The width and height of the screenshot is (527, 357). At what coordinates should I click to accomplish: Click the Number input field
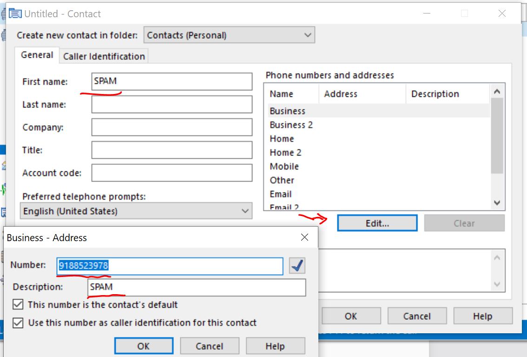[170, 266]
